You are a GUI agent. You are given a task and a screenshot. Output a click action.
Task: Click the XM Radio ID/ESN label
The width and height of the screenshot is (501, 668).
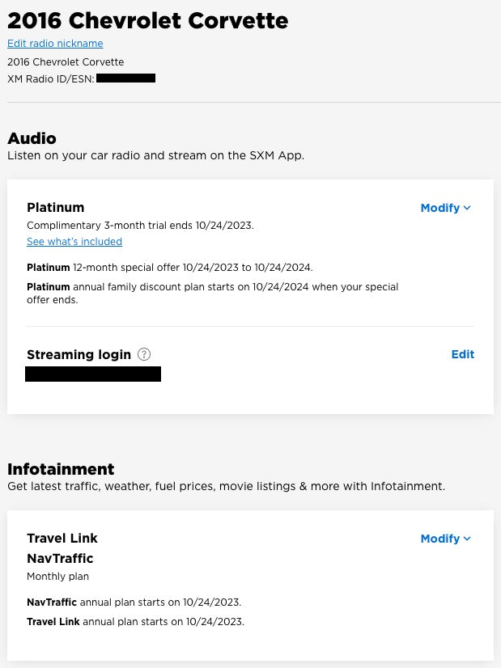point(51,78)
